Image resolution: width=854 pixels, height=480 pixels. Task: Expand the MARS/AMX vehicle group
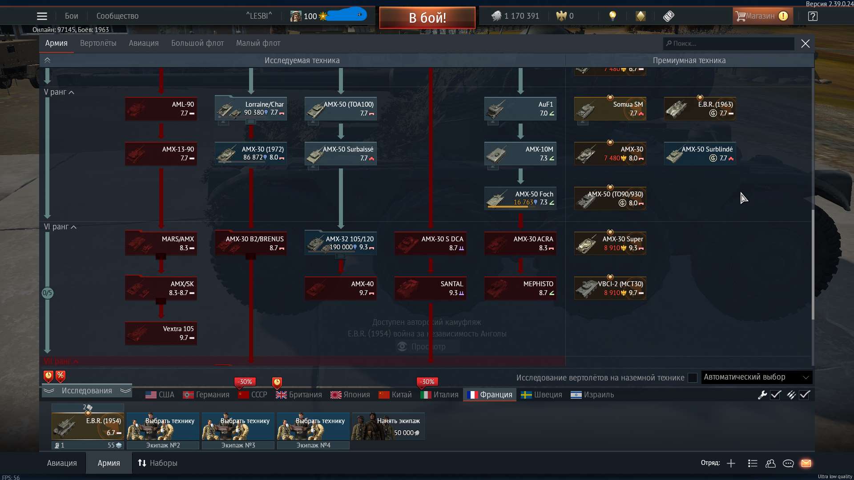(x=161, y=256)
